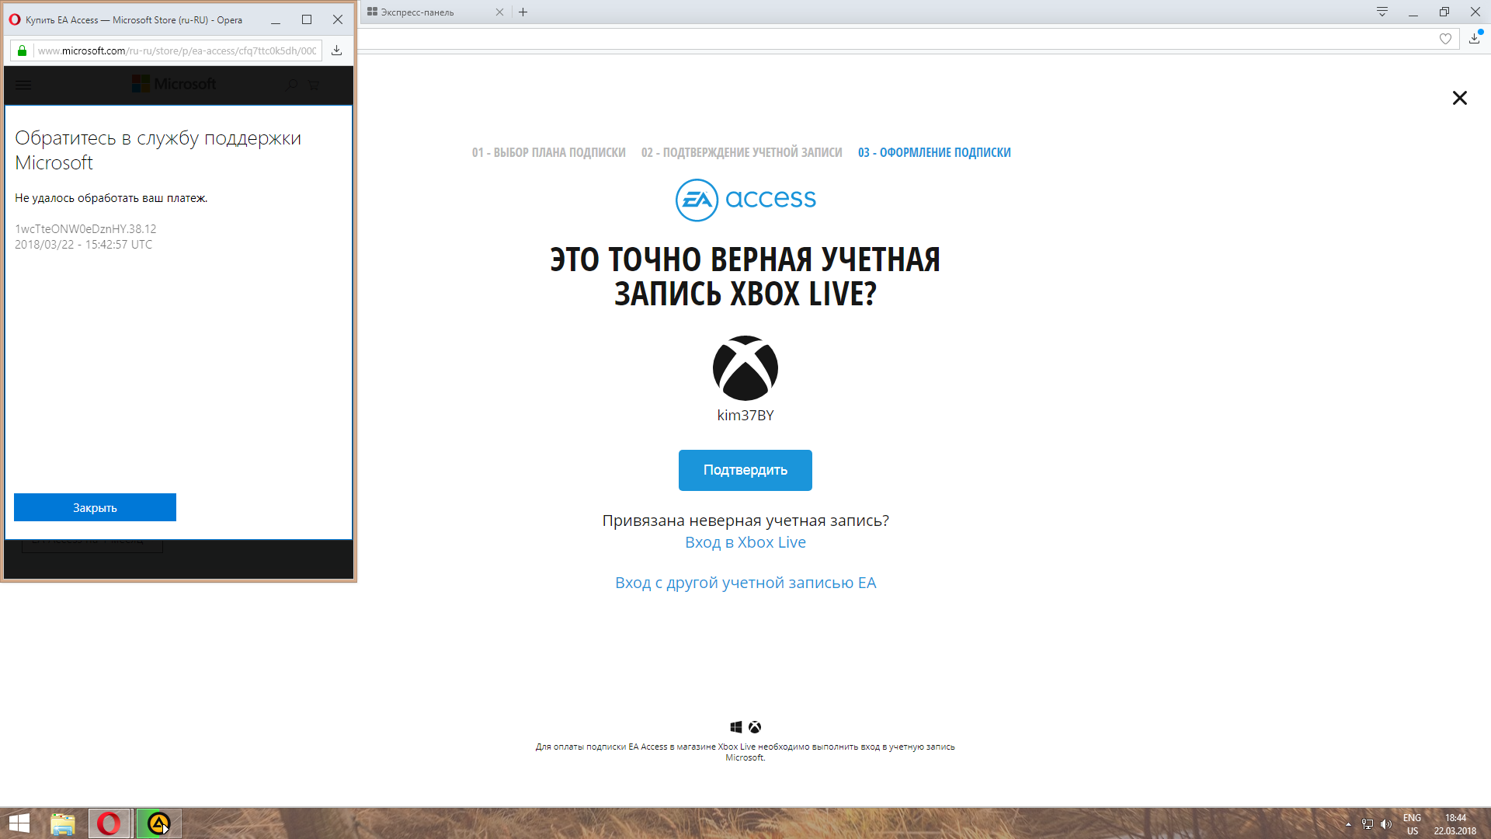Select step 02 Подтверждение учетной записи

[742, 152]
